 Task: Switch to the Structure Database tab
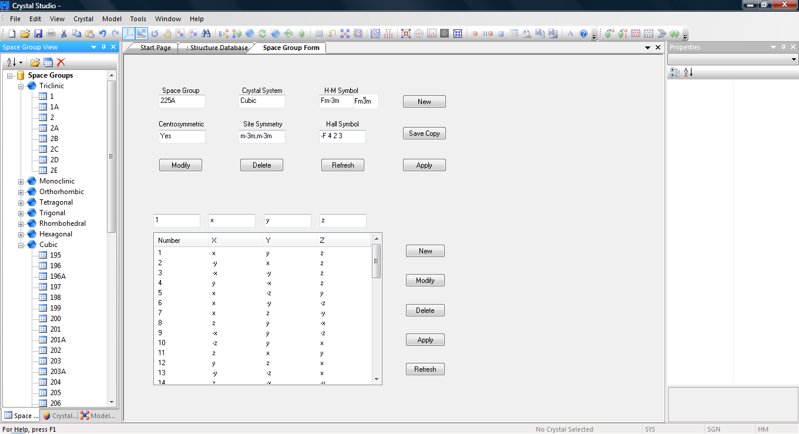[x=216, y=48]
